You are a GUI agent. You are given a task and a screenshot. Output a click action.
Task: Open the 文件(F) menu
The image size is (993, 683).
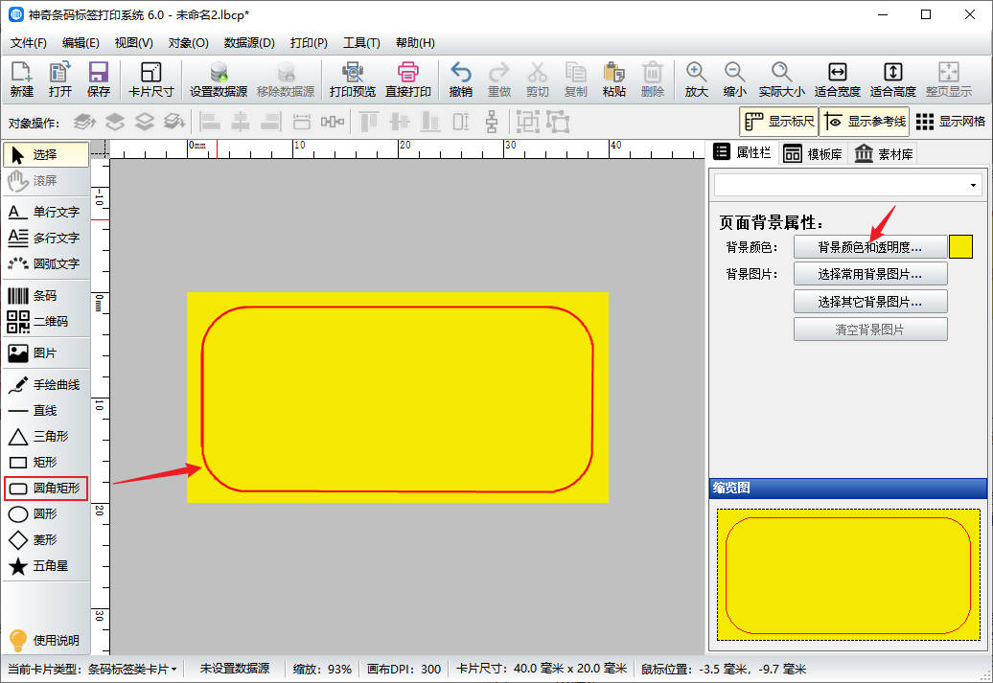click(29, 42)
